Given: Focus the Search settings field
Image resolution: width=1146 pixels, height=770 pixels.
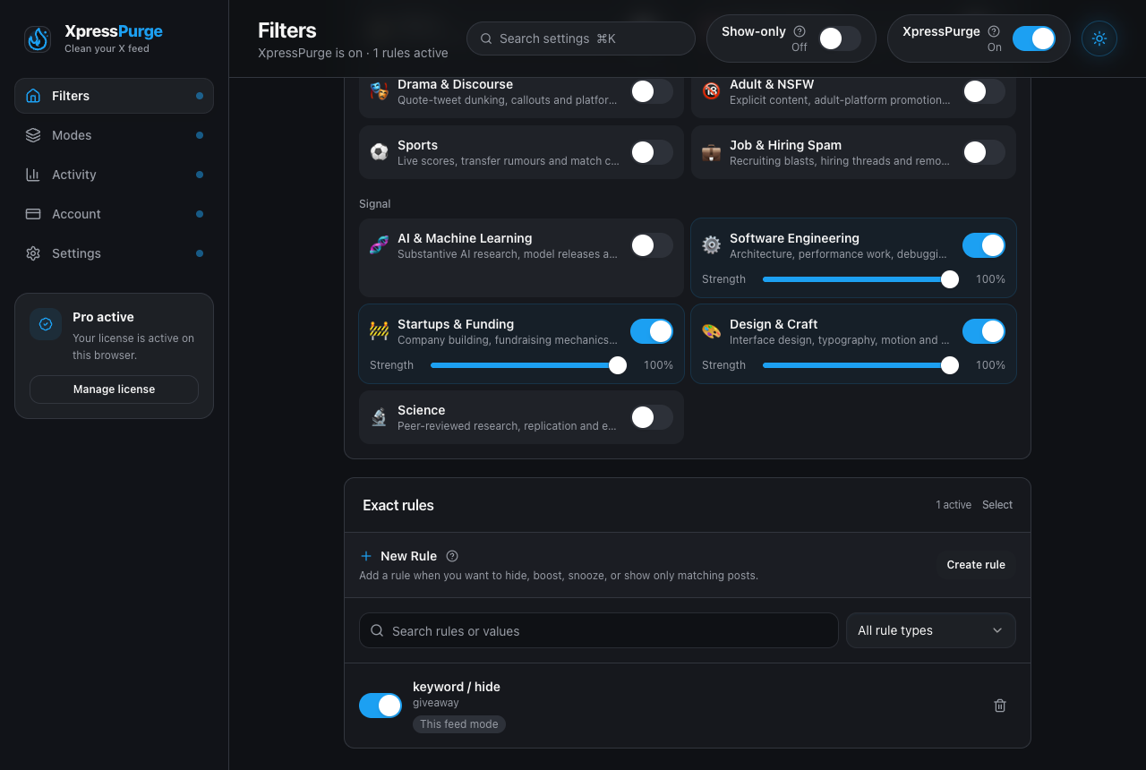Looking at the screenshot, I should [x=581, y=38].
